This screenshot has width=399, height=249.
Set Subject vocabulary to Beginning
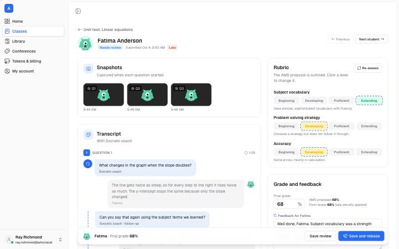[287, 101]
